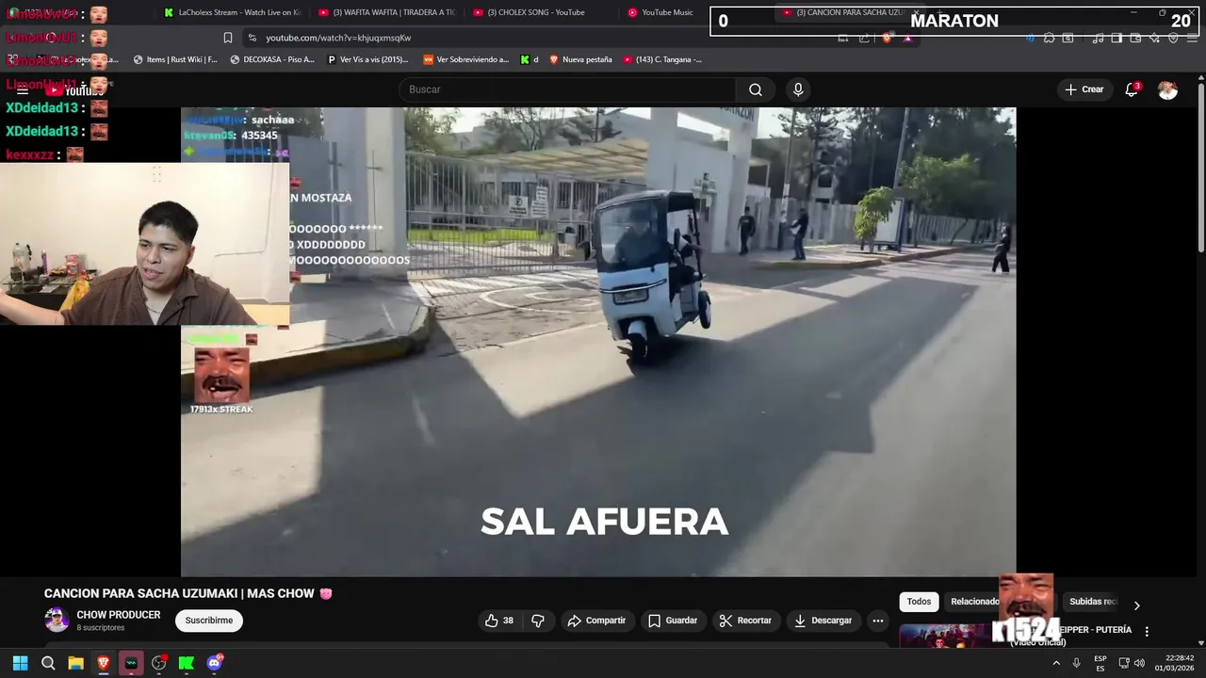Click the Descargar download button
Viewport: 1206px width, 678px height.
tap(823, 621)
